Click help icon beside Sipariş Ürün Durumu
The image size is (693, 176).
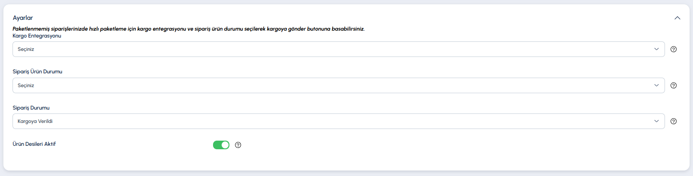674,85
